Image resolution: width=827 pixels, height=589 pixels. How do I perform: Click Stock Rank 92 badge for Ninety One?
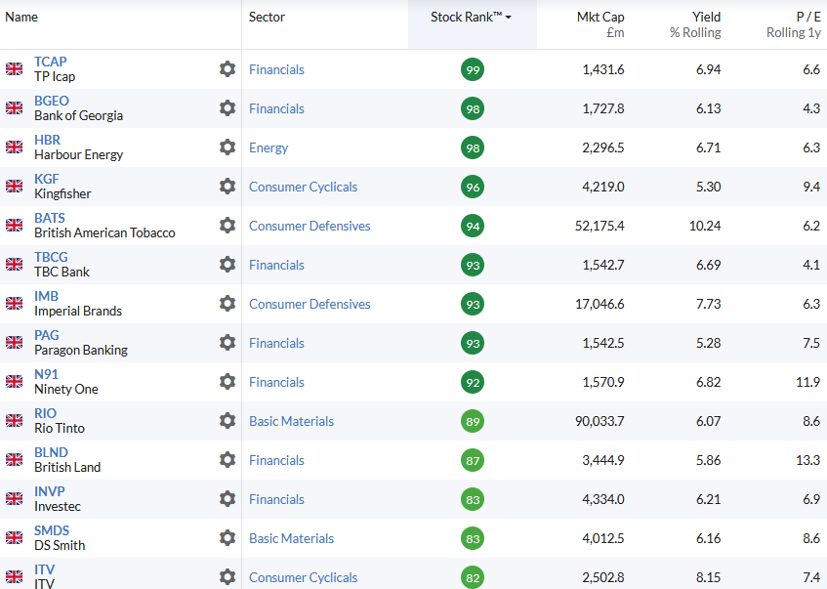click(473, 382)
